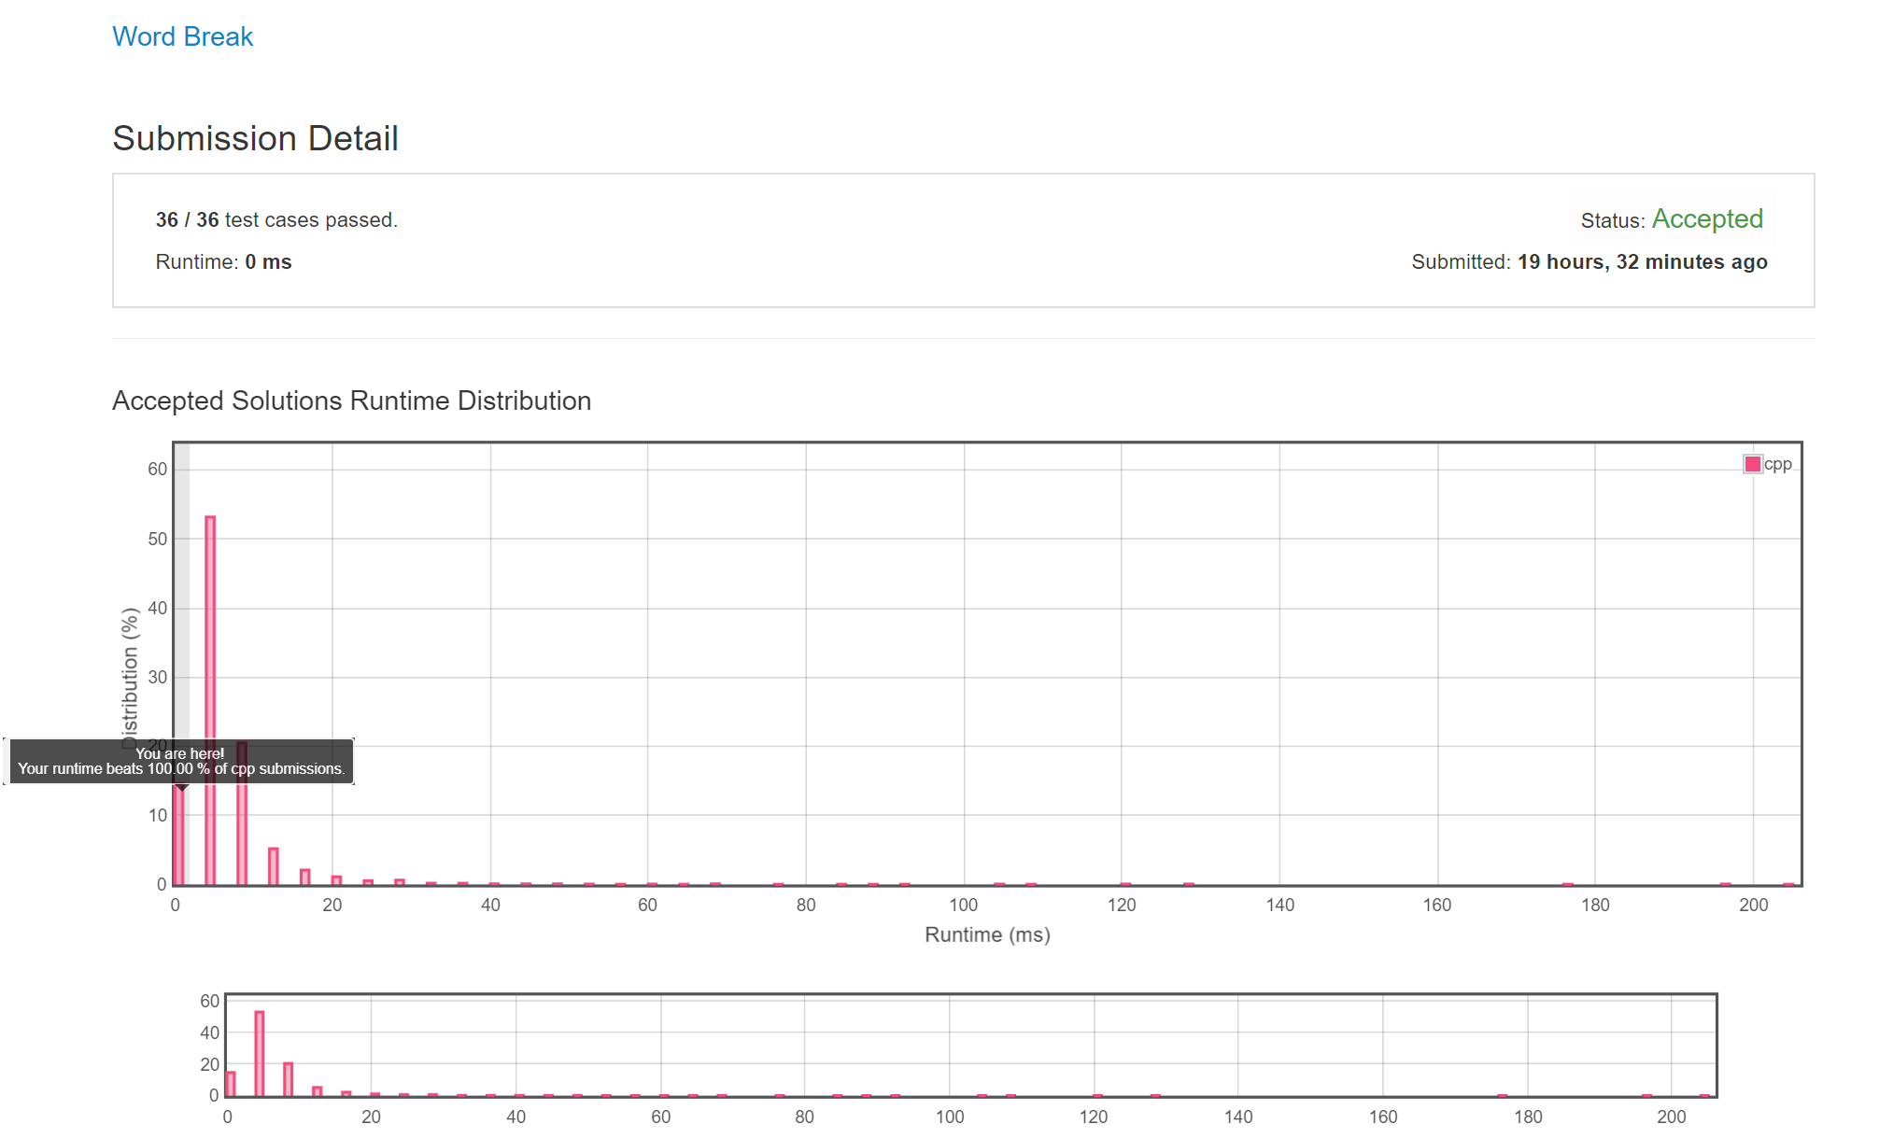1879x1138 pixels.
Task: Click the Accepted status text
Action: point(1707,218)
